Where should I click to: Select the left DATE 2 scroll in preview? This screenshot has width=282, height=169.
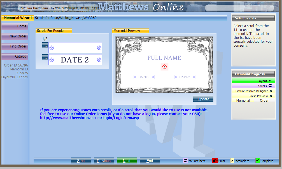coord(144,77)
